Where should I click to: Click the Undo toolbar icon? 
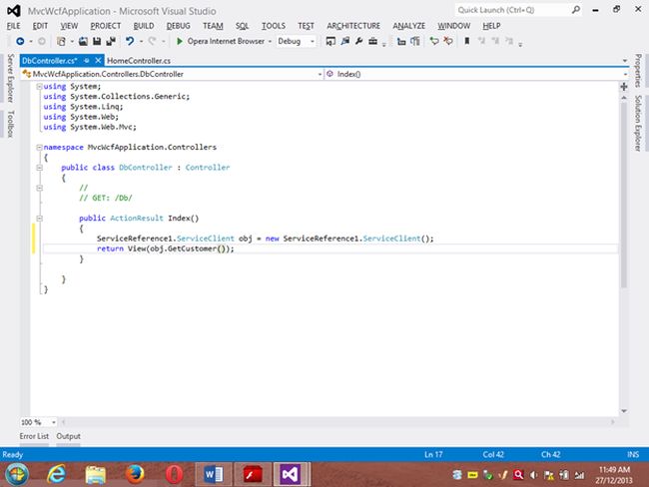pos(130,42)
